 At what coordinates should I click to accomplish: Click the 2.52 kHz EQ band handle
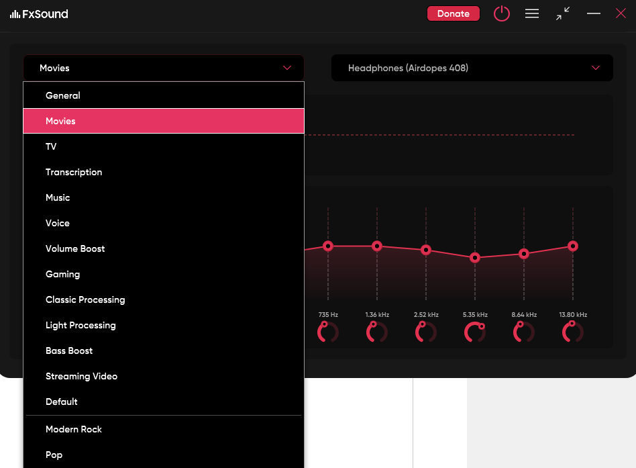(426, 250)
